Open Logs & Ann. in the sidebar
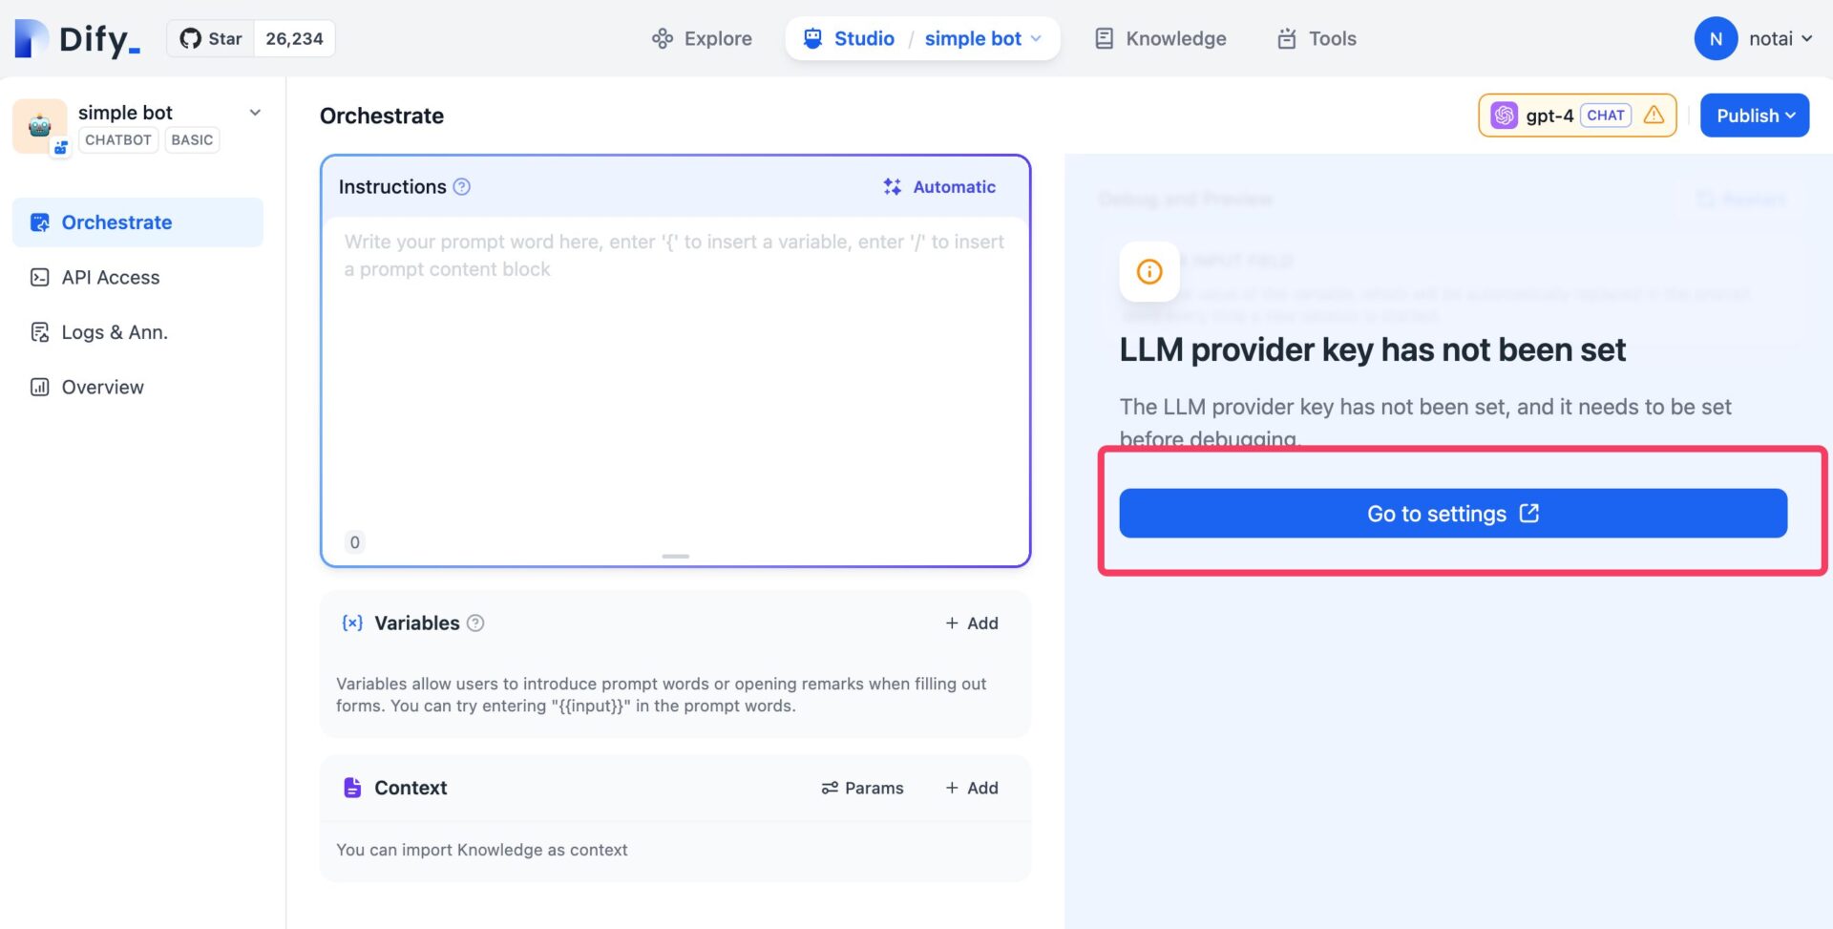 tap(114, 332)
